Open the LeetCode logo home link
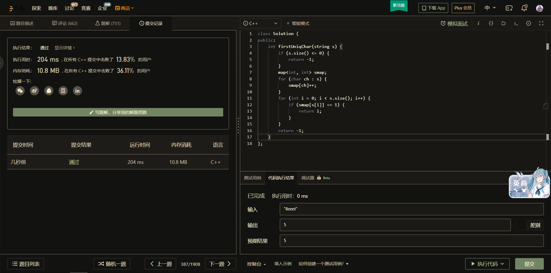This screenshot has height=273, width=551. point(16,8)
